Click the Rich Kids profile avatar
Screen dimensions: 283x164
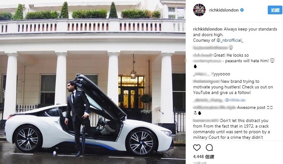199,10
